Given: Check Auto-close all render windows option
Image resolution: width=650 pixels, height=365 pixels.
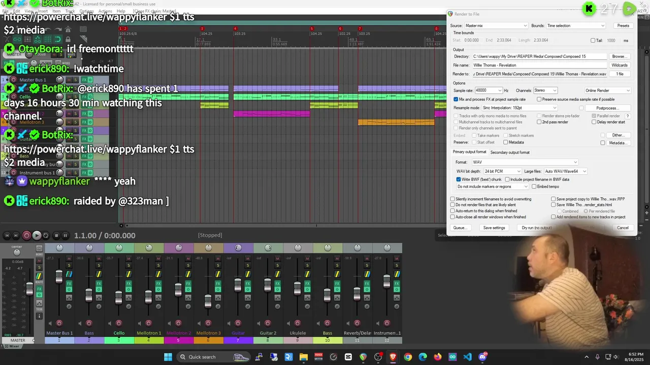Looking at the screenshot, I should click(x=452, y=217).
